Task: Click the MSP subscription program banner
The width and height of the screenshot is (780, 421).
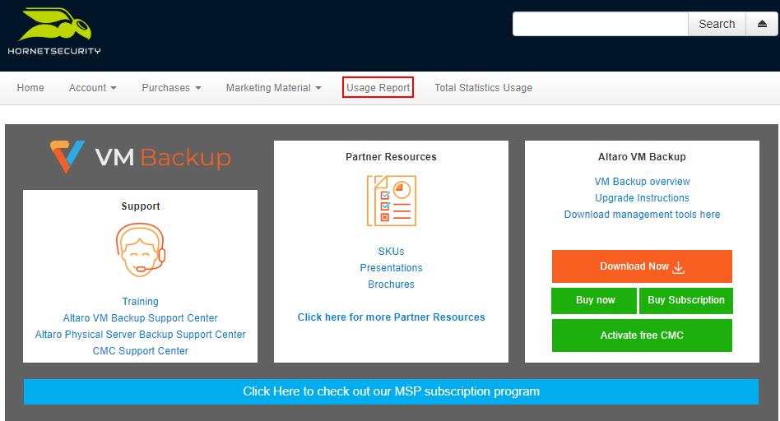Action: click(391, 391)
